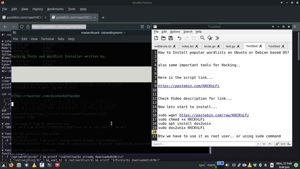Save the document with the floppy icon
Image resolution: width=300 pixels, height=169 pixels.
coord(171,38)
